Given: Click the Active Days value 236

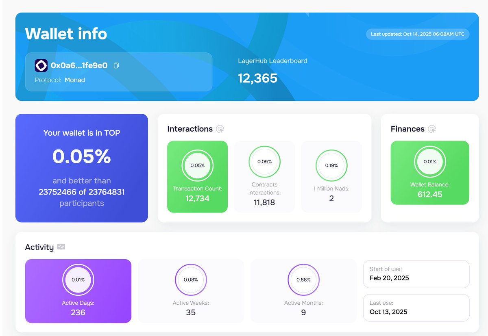Looking at the screenshot, I should 78,312.
